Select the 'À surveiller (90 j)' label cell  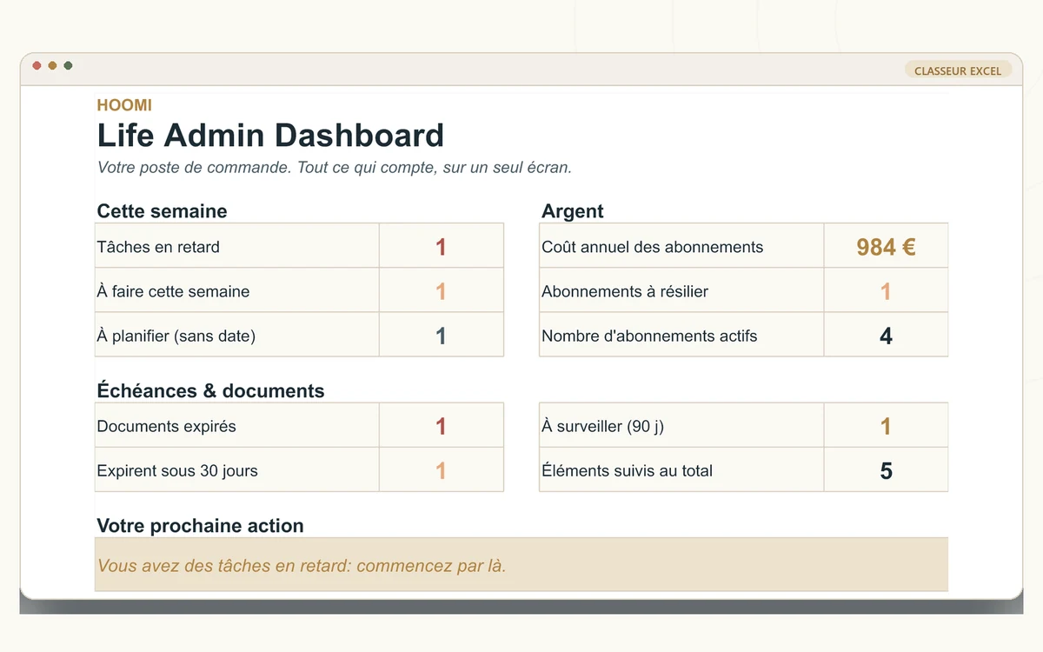(681, 425)
